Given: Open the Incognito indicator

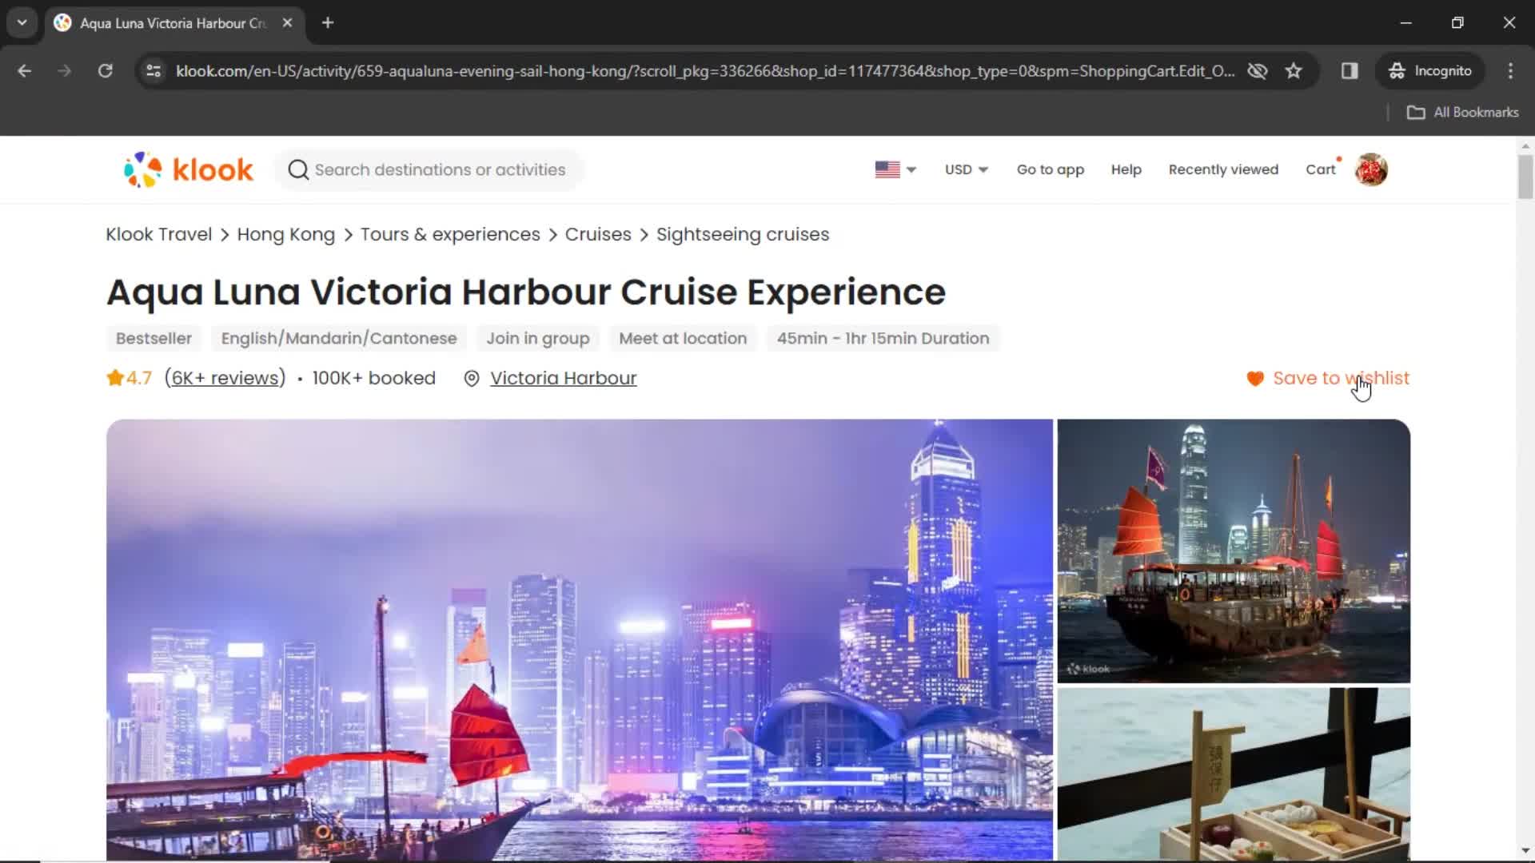Looking at the screenshot, I should pos(1430,71).
